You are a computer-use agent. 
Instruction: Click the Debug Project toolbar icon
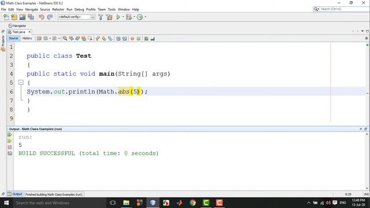click(129, 17)
